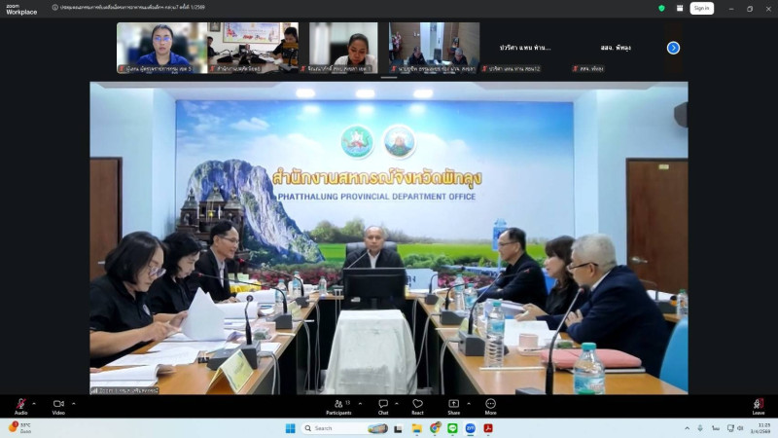
Task: Leave the Zoom meeting
Action: tap(759, 404)
